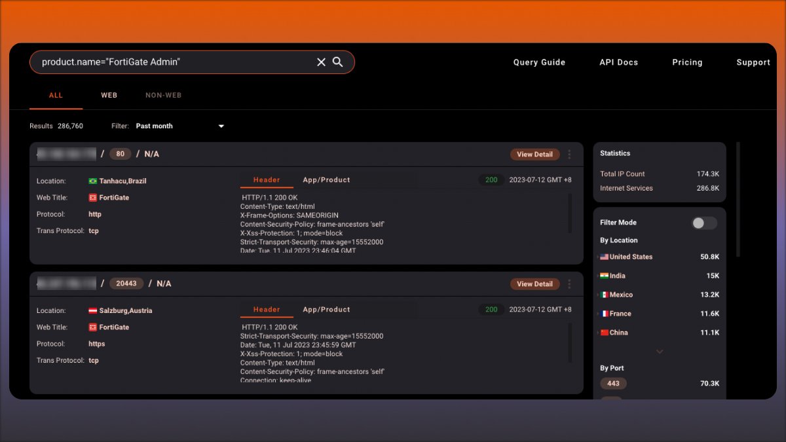The width and height of the screenshot is (786, 442).
Task: Click the China flag icon
Action: (604, 333)
